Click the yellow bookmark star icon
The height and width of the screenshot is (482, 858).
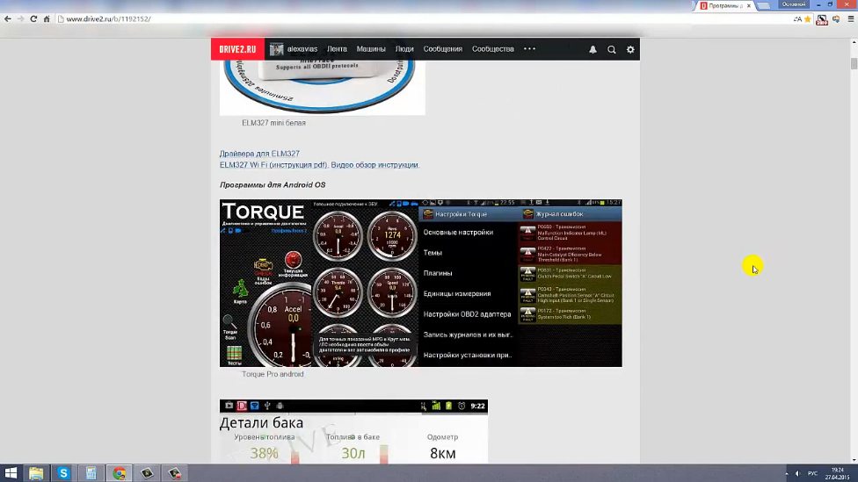tap(808, 19)
